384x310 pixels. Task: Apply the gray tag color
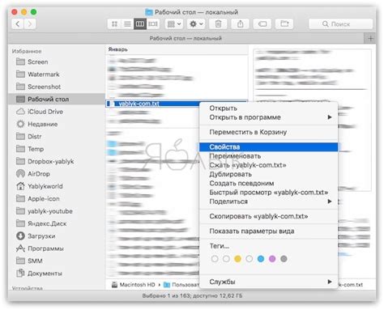click(284, 259)
